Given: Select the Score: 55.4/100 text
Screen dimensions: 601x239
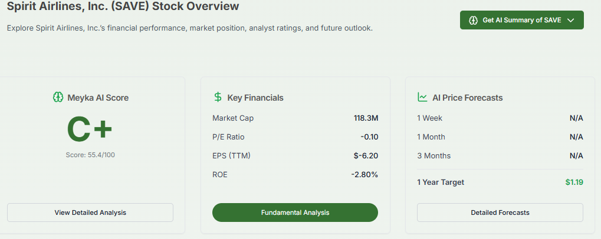Looking at the screenshot, I should (x=90, y=155).
